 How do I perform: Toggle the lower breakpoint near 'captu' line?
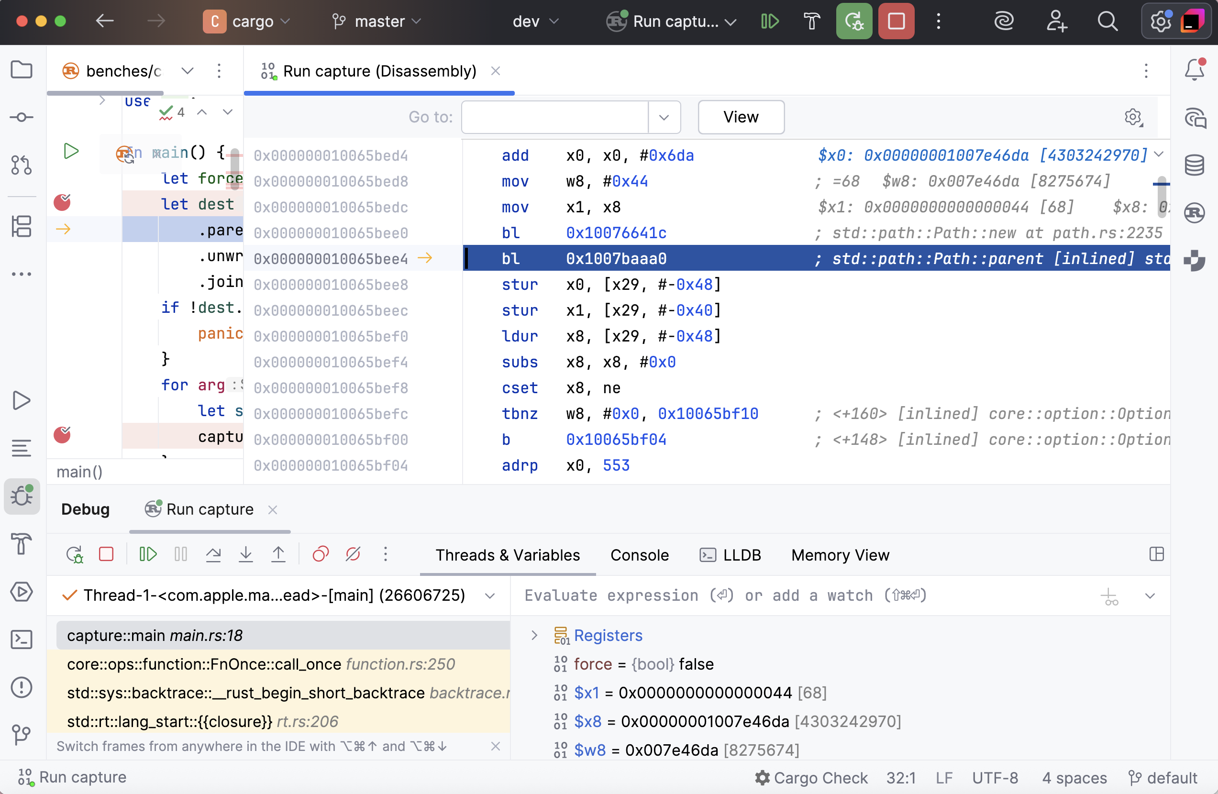(x=63, y=436)
